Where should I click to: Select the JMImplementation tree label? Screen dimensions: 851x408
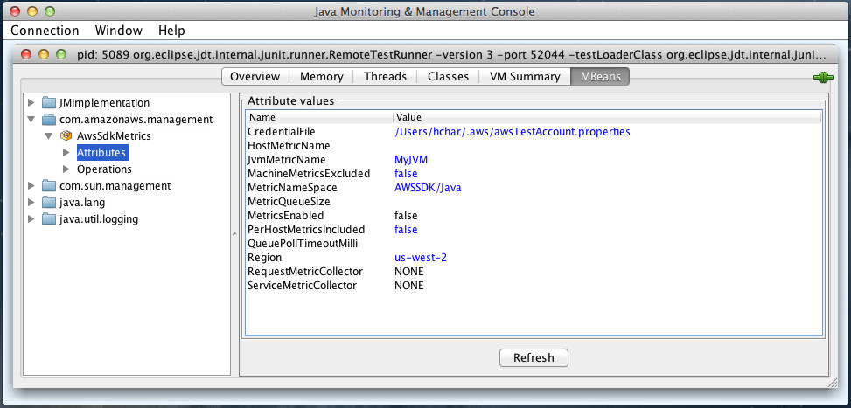[x=104, y=102]
